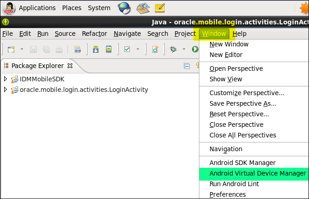Close the Package Explorer view

point(70,66)
